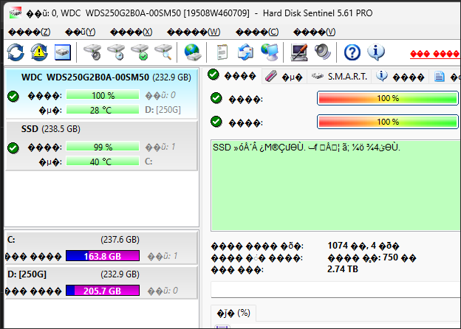Select the C: partition (237.6 GB) row

(102, 248)
